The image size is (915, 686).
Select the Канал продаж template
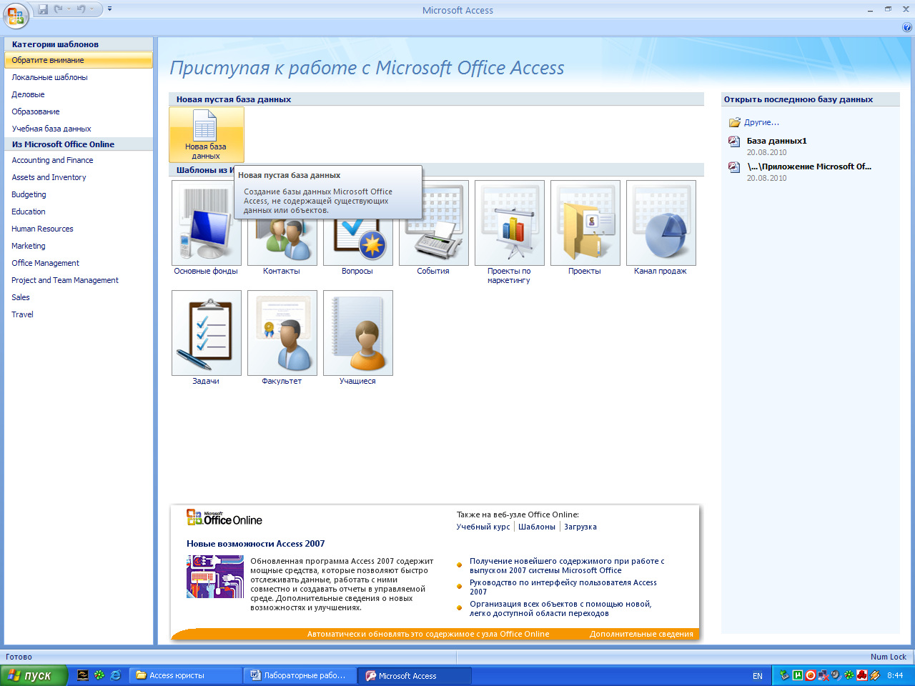[x=661, y=228]
